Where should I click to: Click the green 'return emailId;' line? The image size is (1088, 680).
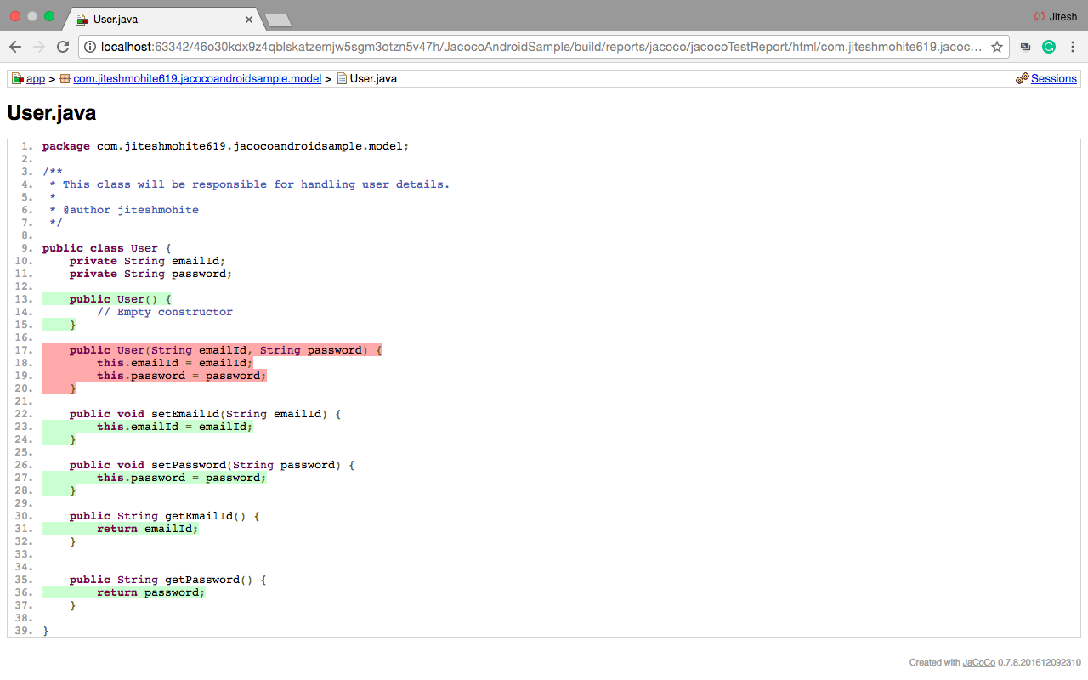tap(148, 529)
